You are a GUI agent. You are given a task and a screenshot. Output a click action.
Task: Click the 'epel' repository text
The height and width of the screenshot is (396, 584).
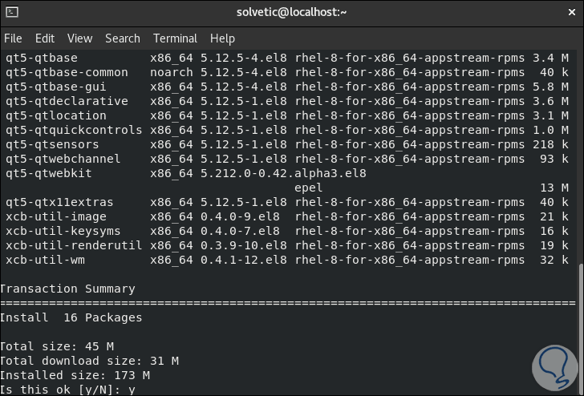[309, 188]
